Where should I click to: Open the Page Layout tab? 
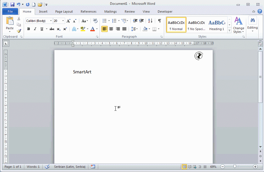click(64, 12)
